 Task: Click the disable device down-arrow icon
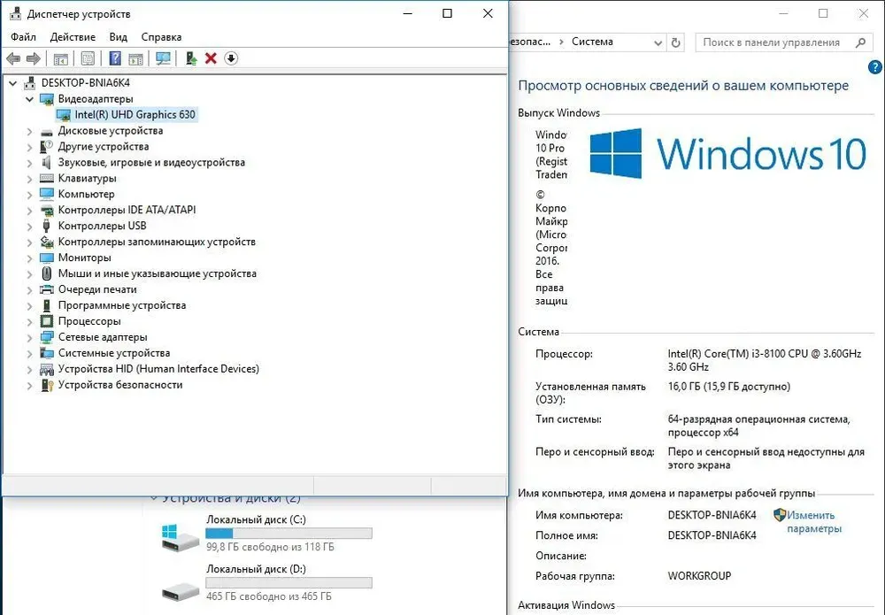click(x=231, y=58)
